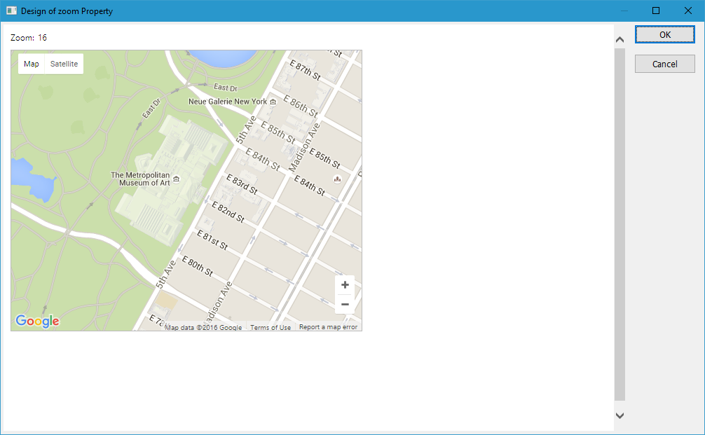
Task: Click The Metropolitan Museum of Art label
Action: tap(140, 179)
